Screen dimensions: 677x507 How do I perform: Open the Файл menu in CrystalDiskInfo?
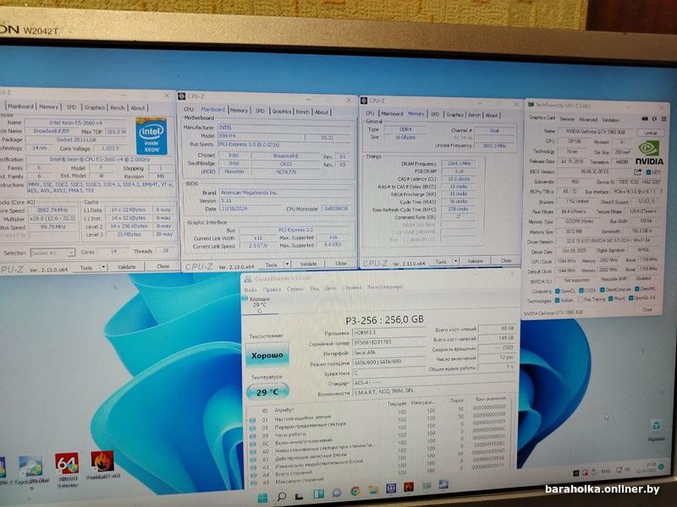pos(250,289)
